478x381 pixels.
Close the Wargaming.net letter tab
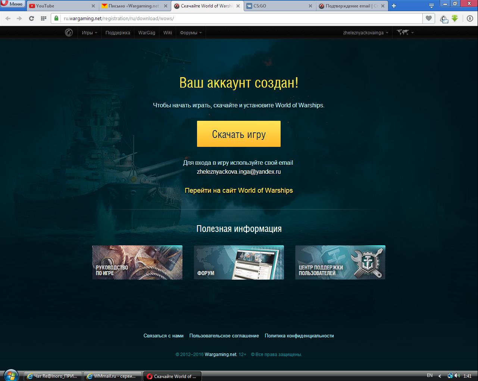(x=166, y=6)
